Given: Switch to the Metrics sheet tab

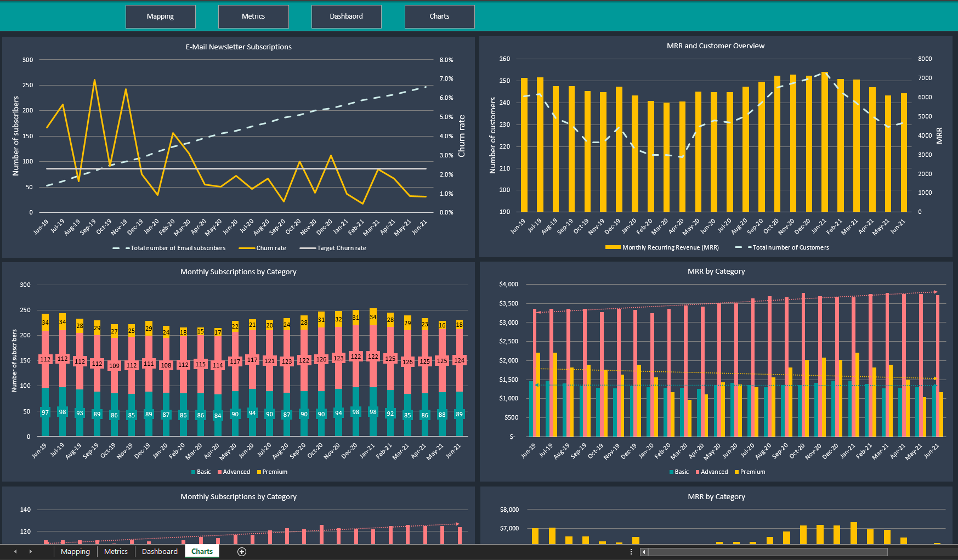Looking at the screenshot, I should (x=116, y=551).
